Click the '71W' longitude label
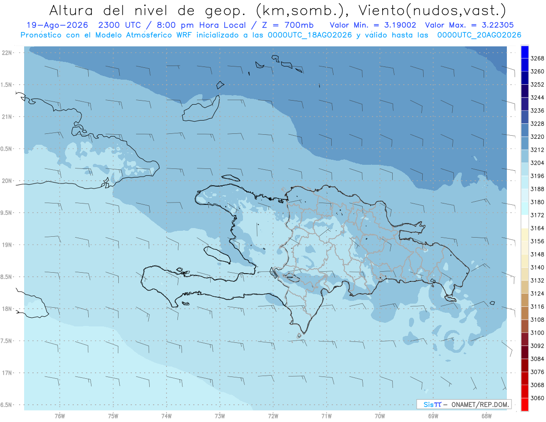The height and width of the screenshot is (422, 546). point(327,416)
